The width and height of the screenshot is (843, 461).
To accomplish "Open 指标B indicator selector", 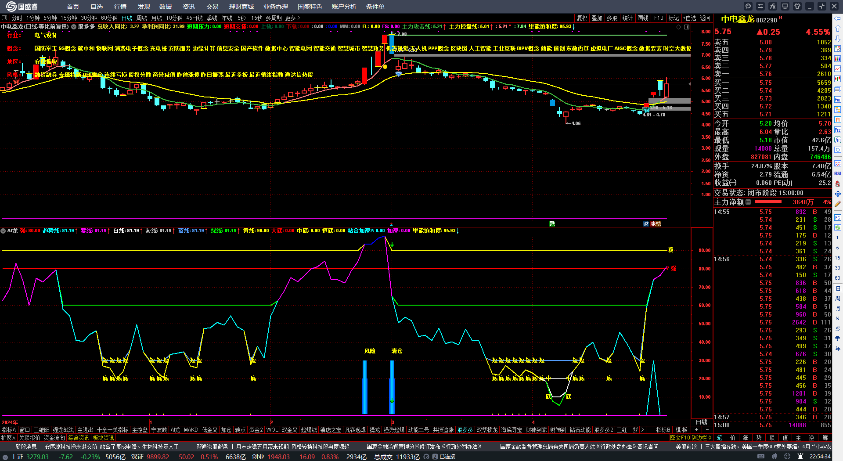I will click(663, 430).
